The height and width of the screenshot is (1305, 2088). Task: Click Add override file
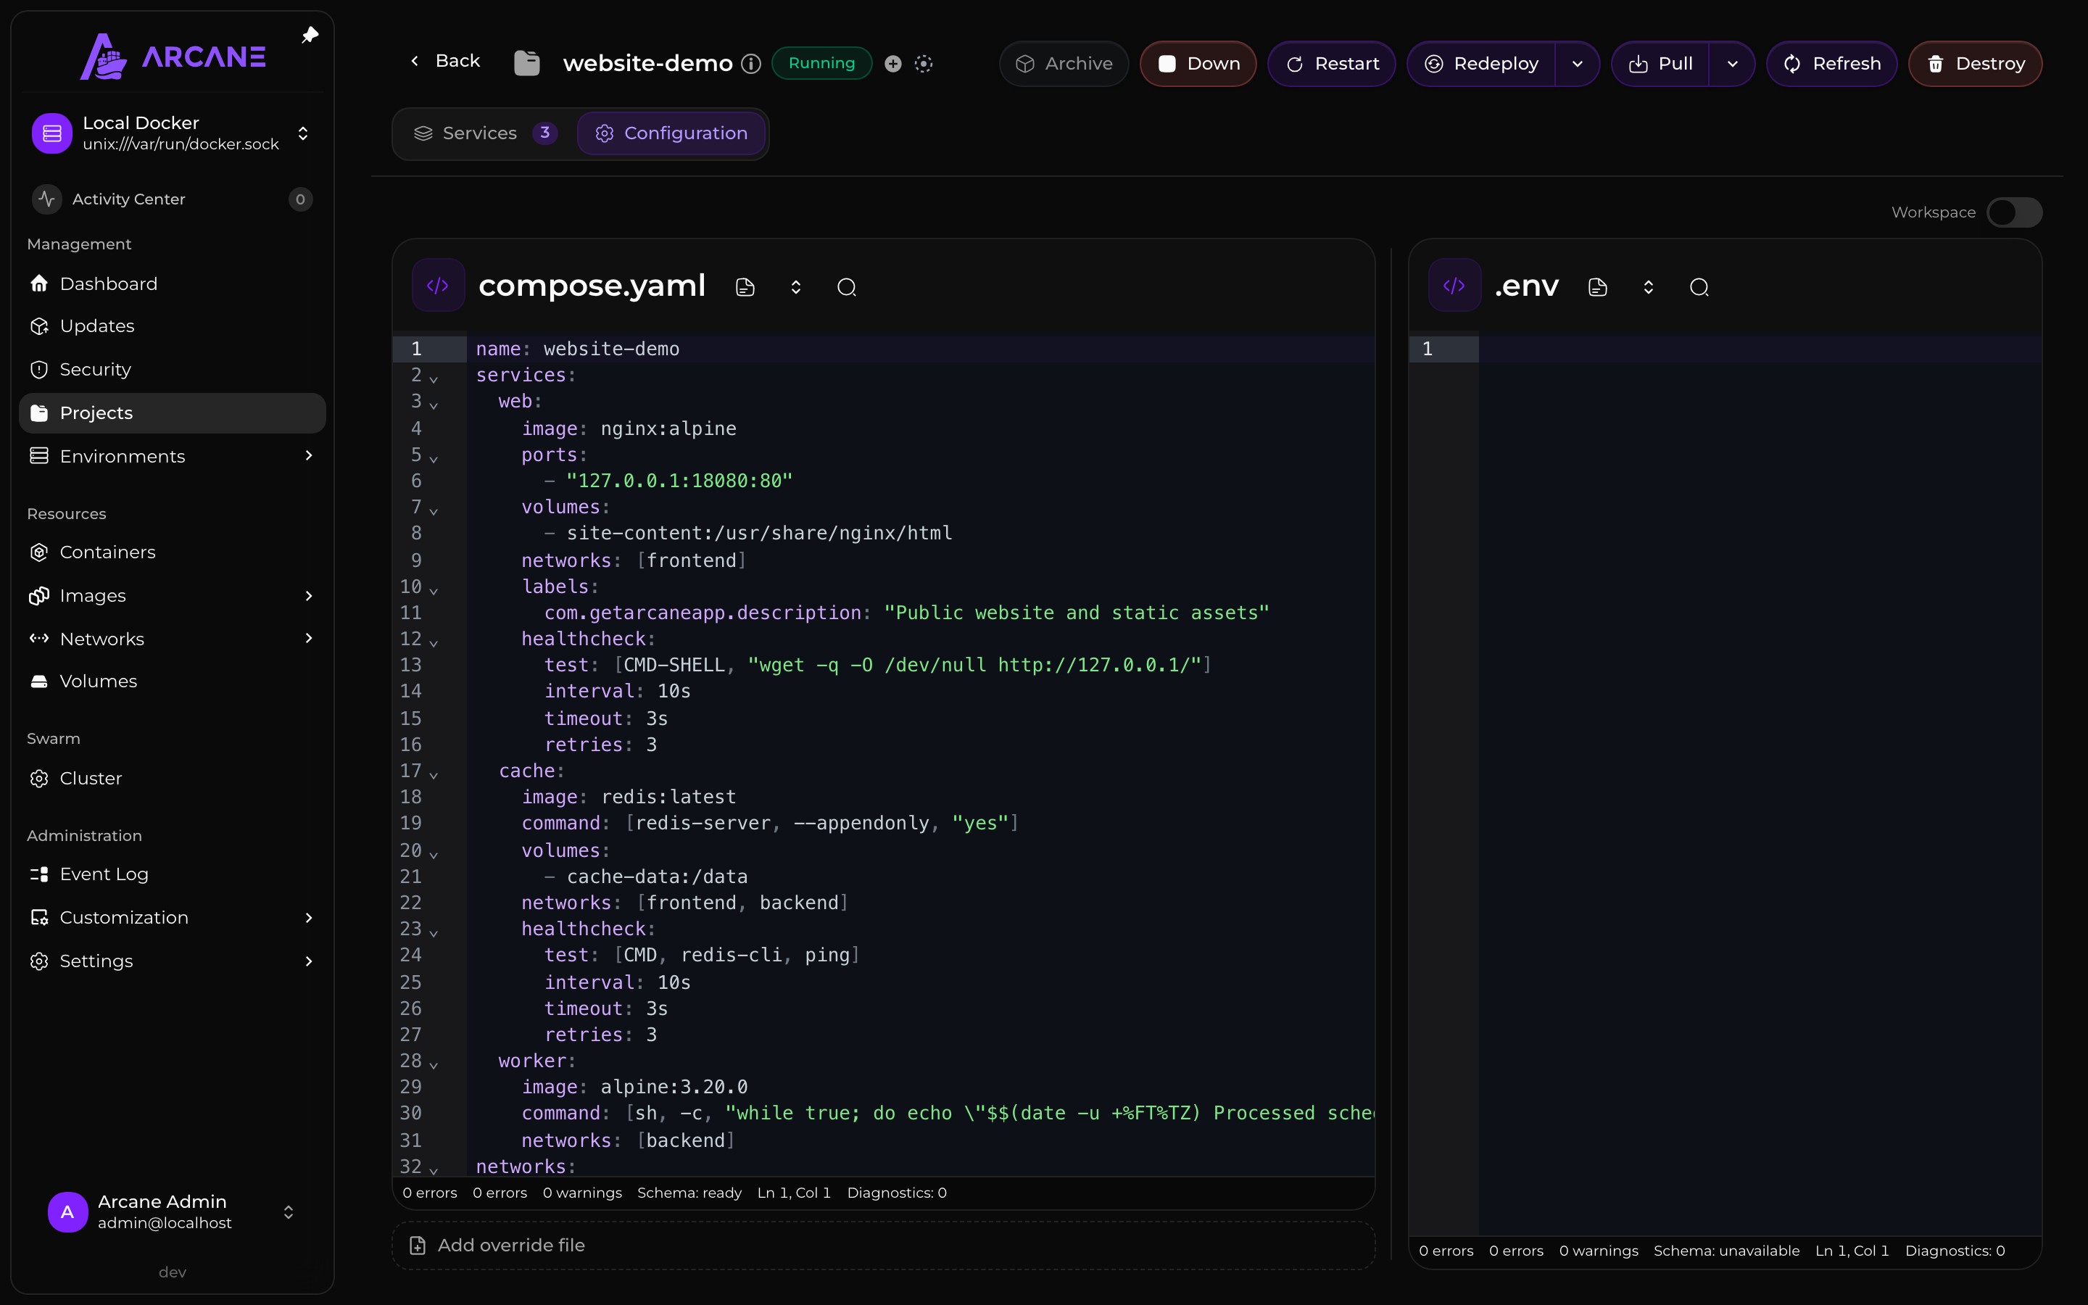pos(884,1246)
